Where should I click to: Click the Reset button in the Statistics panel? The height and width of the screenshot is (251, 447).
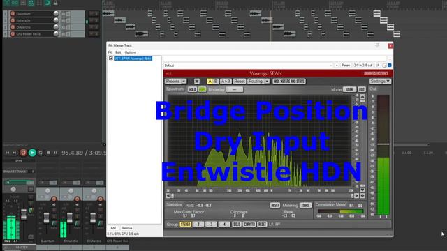tap(274, 205)
